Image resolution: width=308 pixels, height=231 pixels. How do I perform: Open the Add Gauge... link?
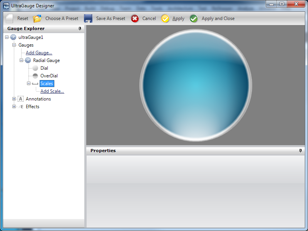[x=39, y=53]
